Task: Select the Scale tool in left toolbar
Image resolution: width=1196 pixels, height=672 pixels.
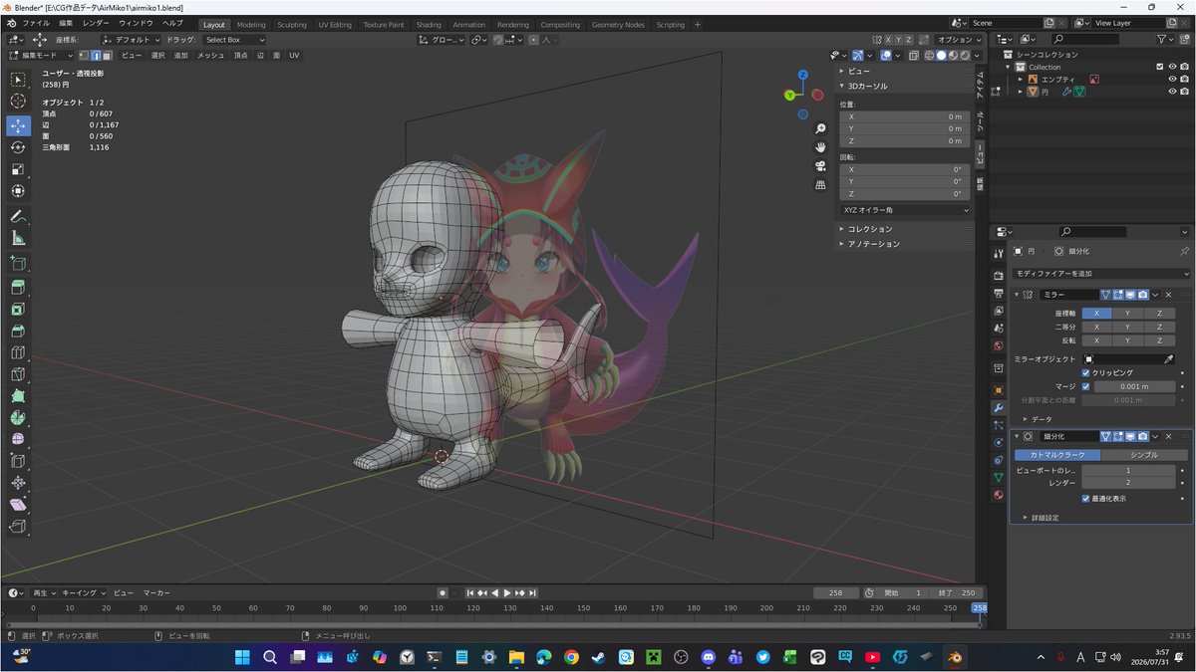Action: tap(18, 169)
